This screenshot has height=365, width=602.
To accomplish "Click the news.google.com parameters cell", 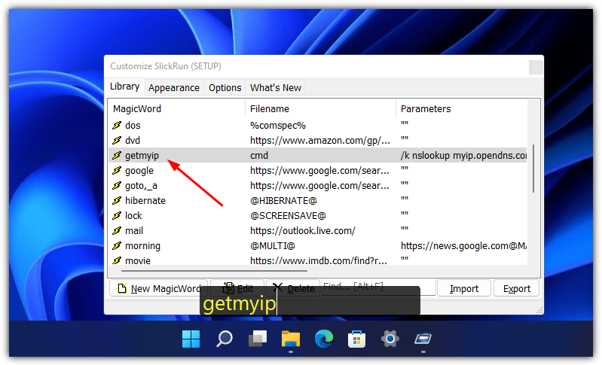I will [x=463, y=246].
